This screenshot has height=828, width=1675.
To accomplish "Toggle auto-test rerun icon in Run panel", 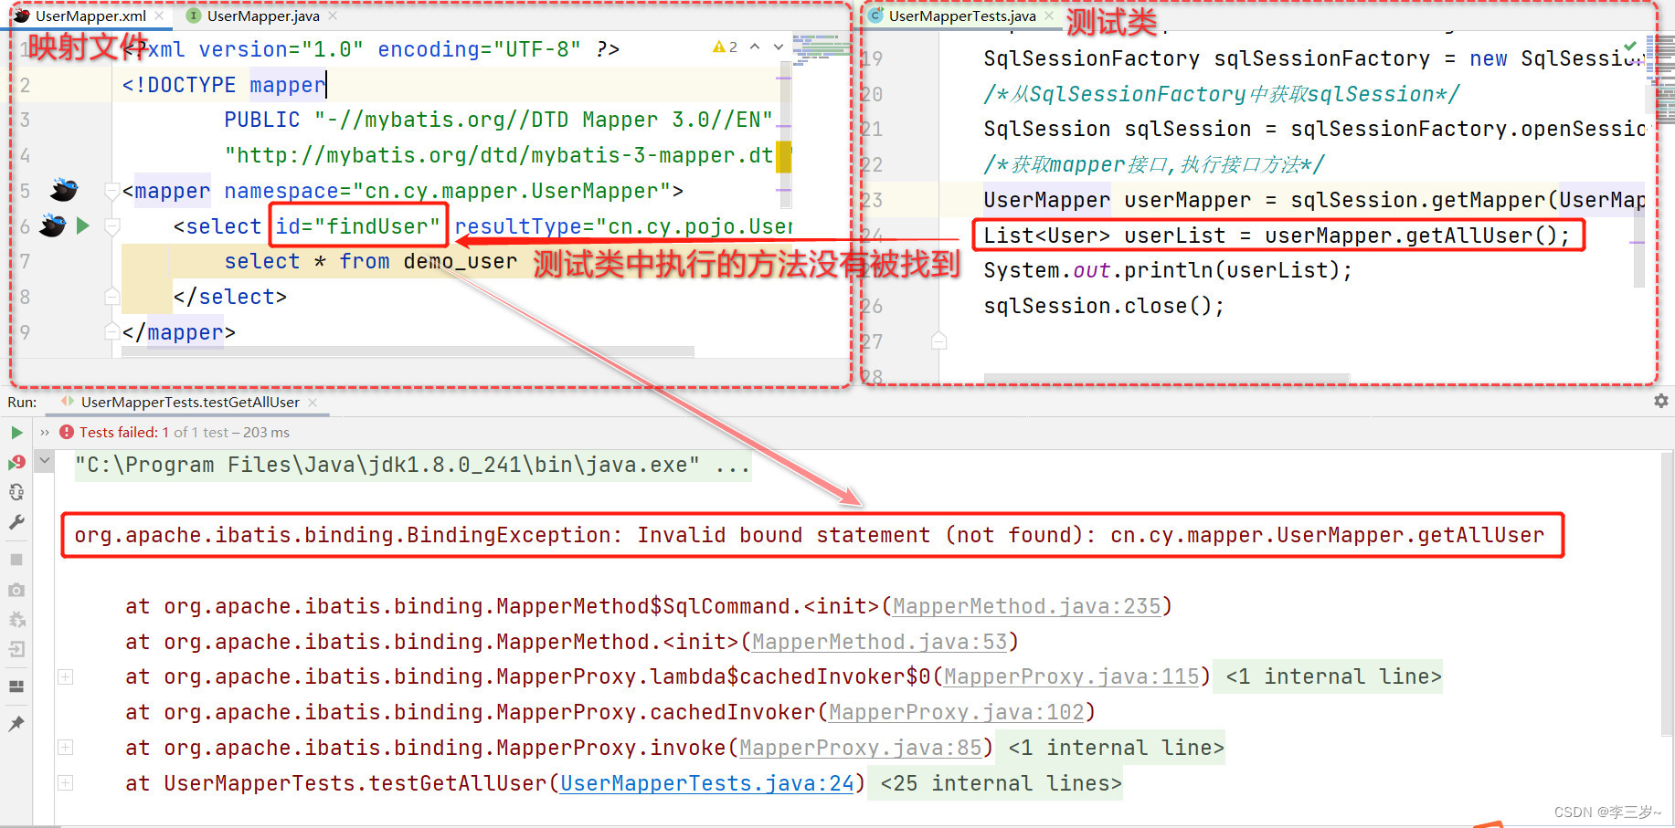I will click(x=16, y=492).
